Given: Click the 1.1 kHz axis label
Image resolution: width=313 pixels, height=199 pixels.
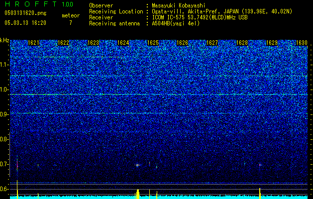Looking at the screenshot, I should pyautogui.click(x=4, y=65).
